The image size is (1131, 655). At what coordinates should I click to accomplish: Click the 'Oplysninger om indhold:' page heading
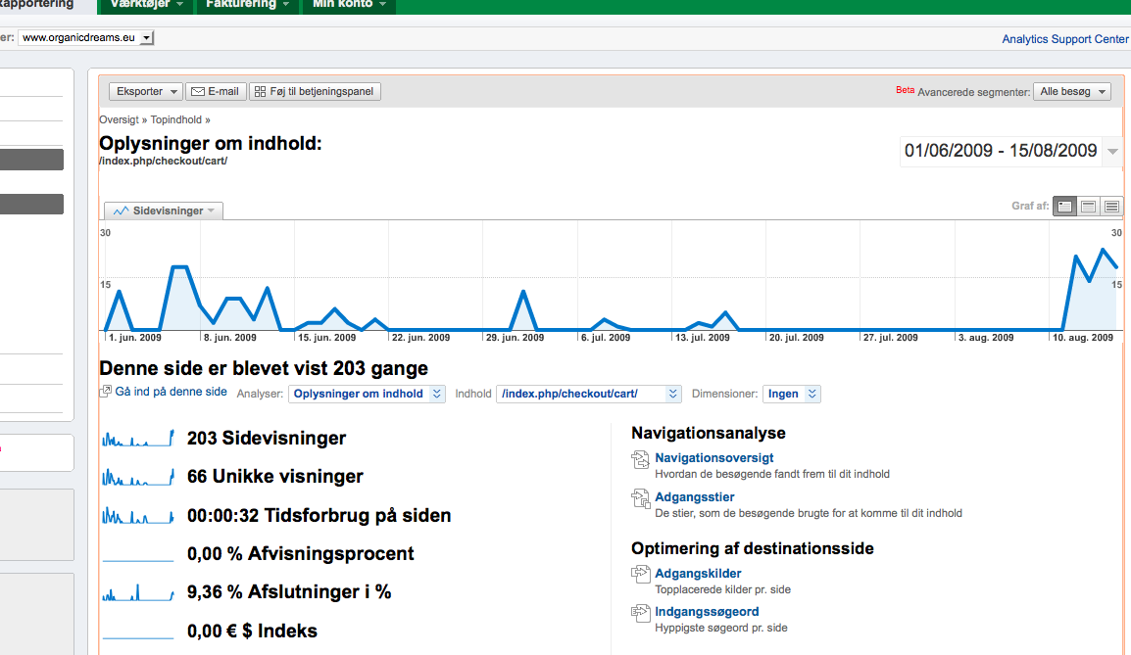click(211, 143)
